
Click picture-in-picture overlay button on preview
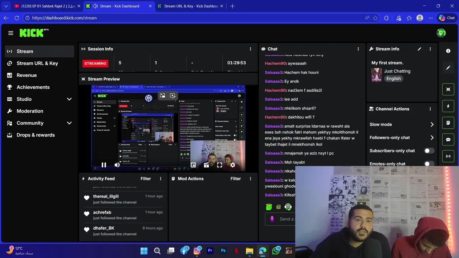[162, 96]
